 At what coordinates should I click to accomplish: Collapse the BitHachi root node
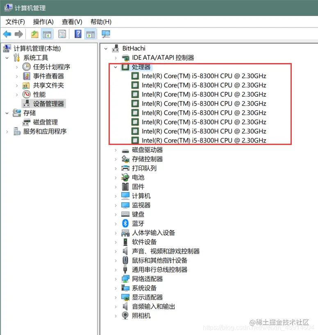(x=106, y=49)
